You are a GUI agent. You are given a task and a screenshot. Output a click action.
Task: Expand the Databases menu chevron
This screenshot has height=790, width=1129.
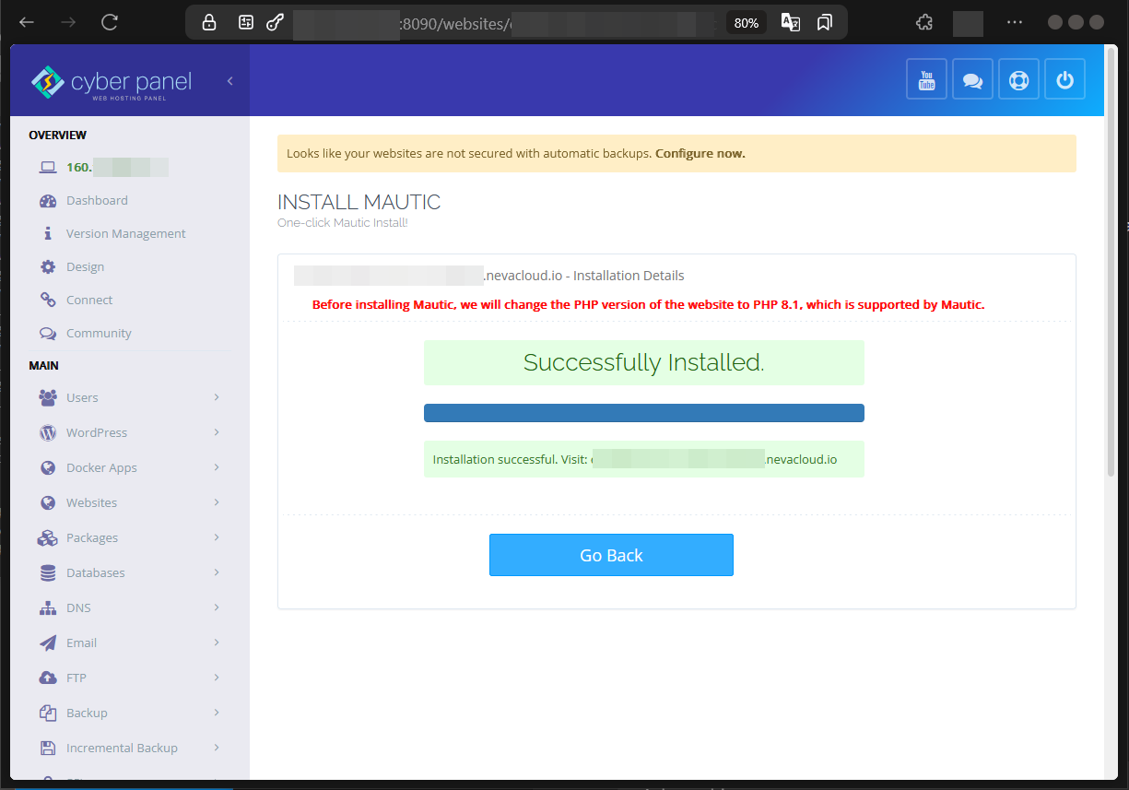pyautogui.click(x=217, y=572)
